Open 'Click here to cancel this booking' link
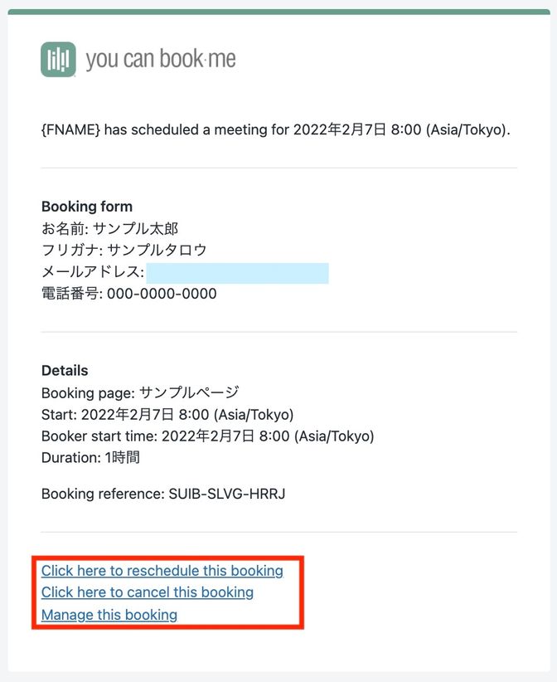 (148, 592)
